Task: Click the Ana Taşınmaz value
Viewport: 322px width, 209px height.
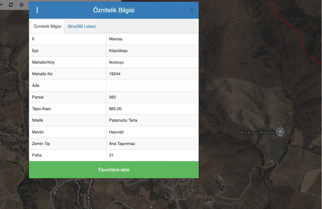Action: pyautogui.click(x=122, y=144)
